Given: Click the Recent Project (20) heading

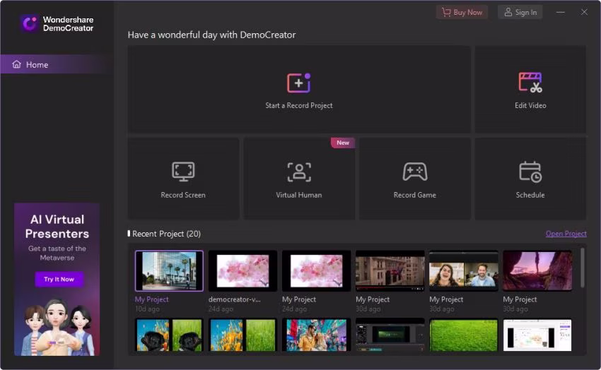Looking at the screenshot, I should click(x=166, y=234).
